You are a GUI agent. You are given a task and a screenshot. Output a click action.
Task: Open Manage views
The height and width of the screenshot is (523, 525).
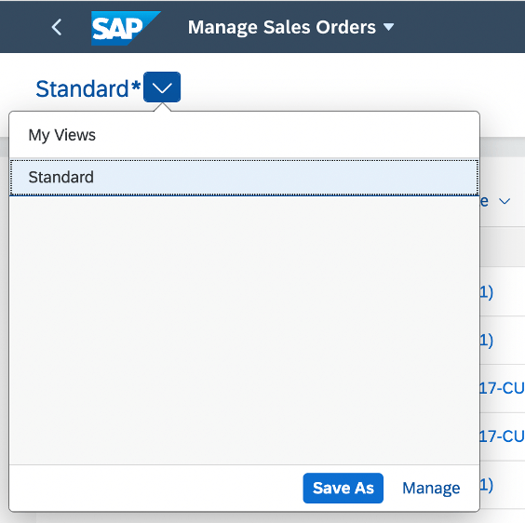pyautogui.click(x=431, y=488)
